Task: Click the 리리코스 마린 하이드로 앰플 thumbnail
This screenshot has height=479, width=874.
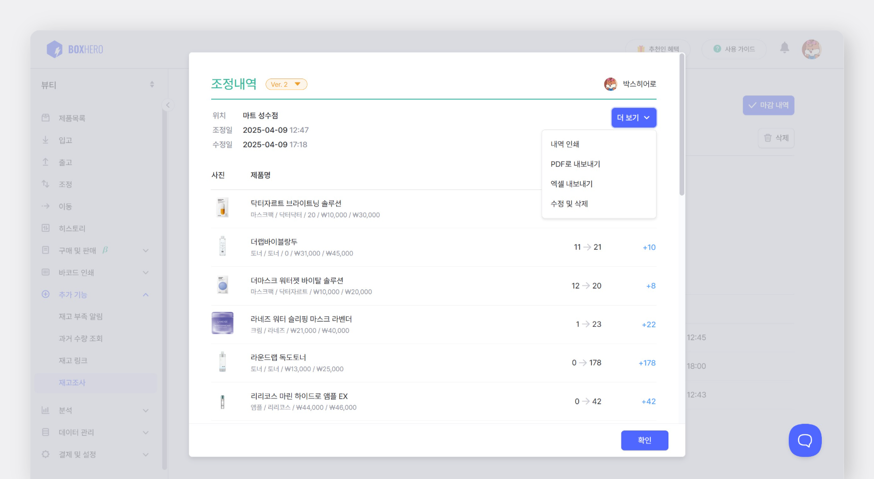Action: (x=223, y=401)
